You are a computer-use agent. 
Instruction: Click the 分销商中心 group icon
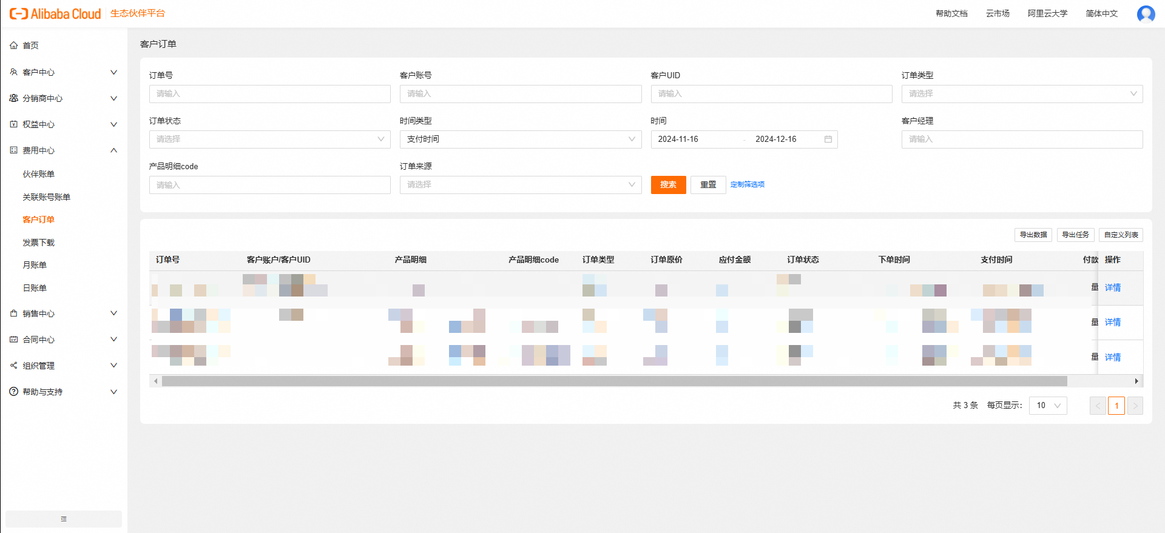(13, 98)
